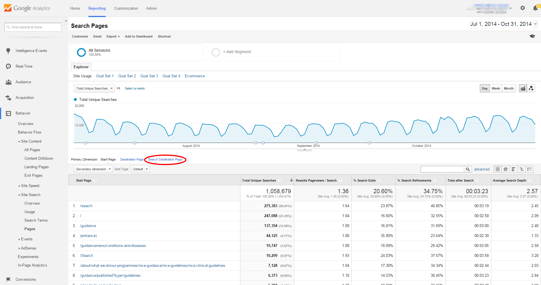Toggle the graph to Week view
The width and height of the screenshot is (541, 285).
coord(496,88)
